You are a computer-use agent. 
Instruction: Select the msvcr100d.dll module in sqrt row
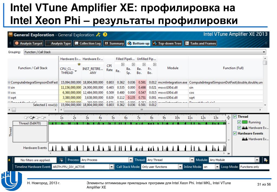[168, 98]
